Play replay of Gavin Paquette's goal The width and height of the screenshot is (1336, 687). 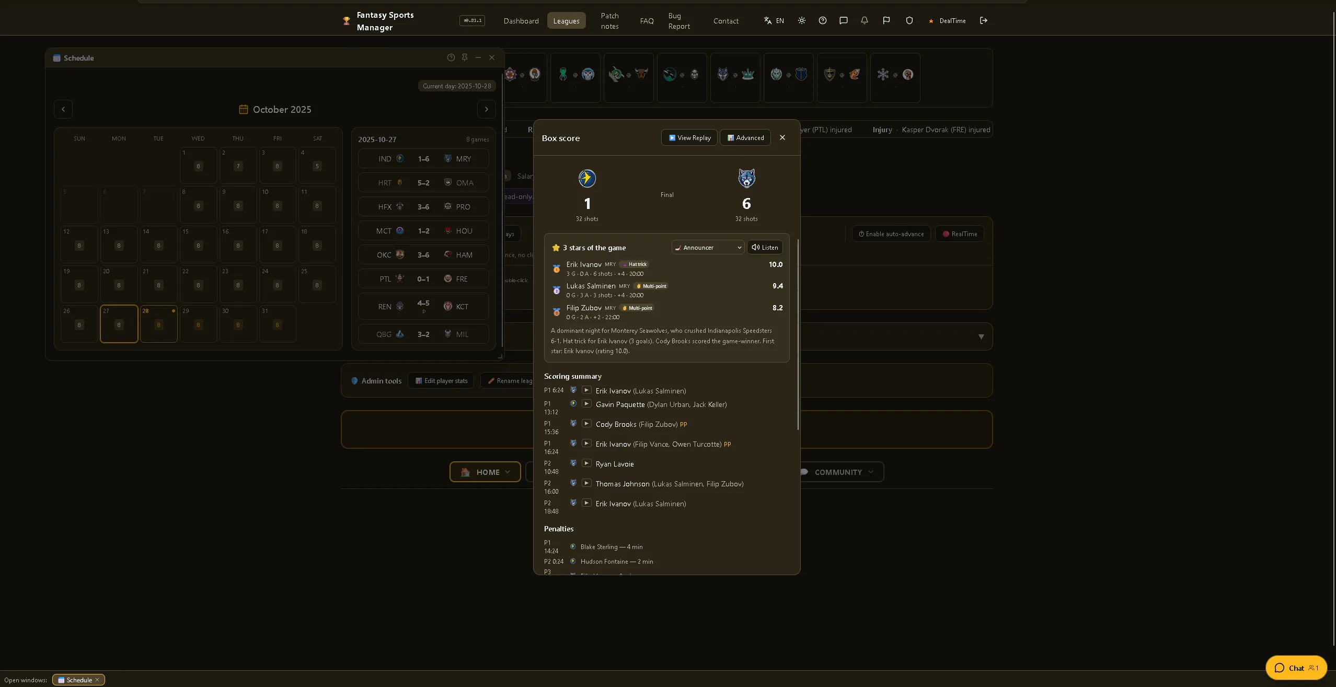(x=586, y=404)
